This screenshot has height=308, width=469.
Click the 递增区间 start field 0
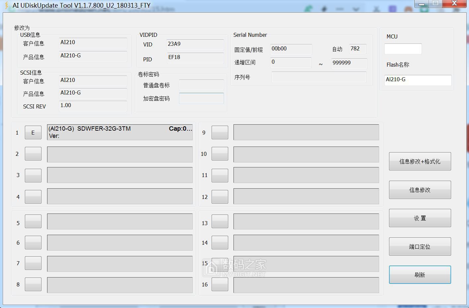point(291,63)
